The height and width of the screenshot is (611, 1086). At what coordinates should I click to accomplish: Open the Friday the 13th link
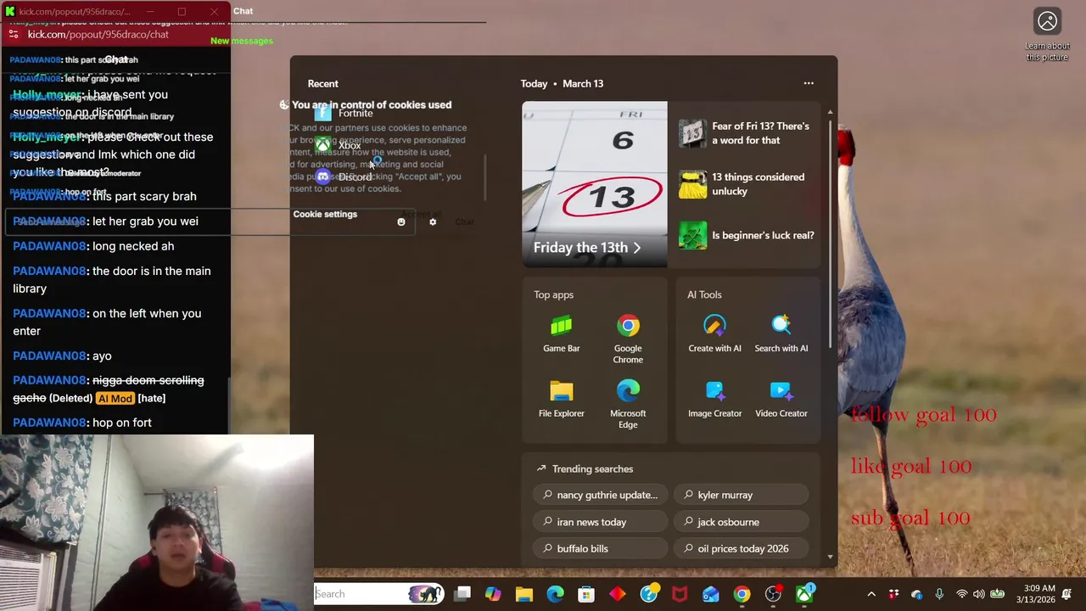[587, 248]
